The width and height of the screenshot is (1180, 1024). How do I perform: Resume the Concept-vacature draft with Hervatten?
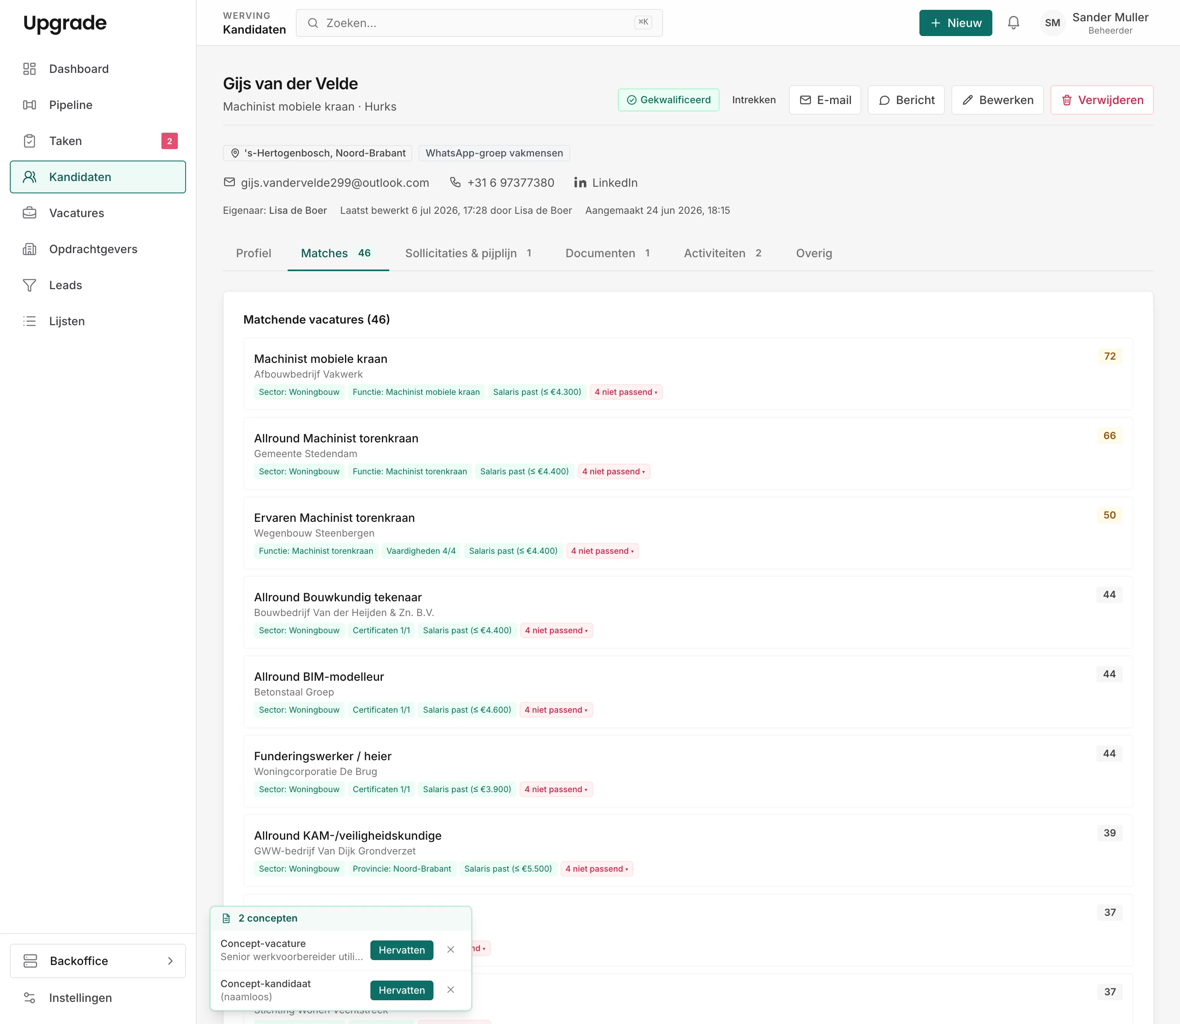click(x=402, y=950)
